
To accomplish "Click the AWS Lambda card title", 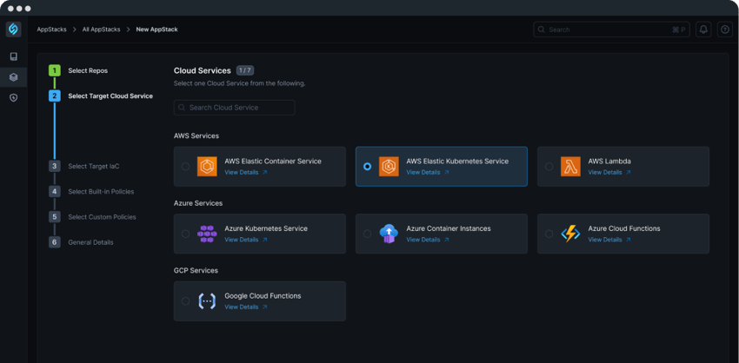I will click(609, 161).
